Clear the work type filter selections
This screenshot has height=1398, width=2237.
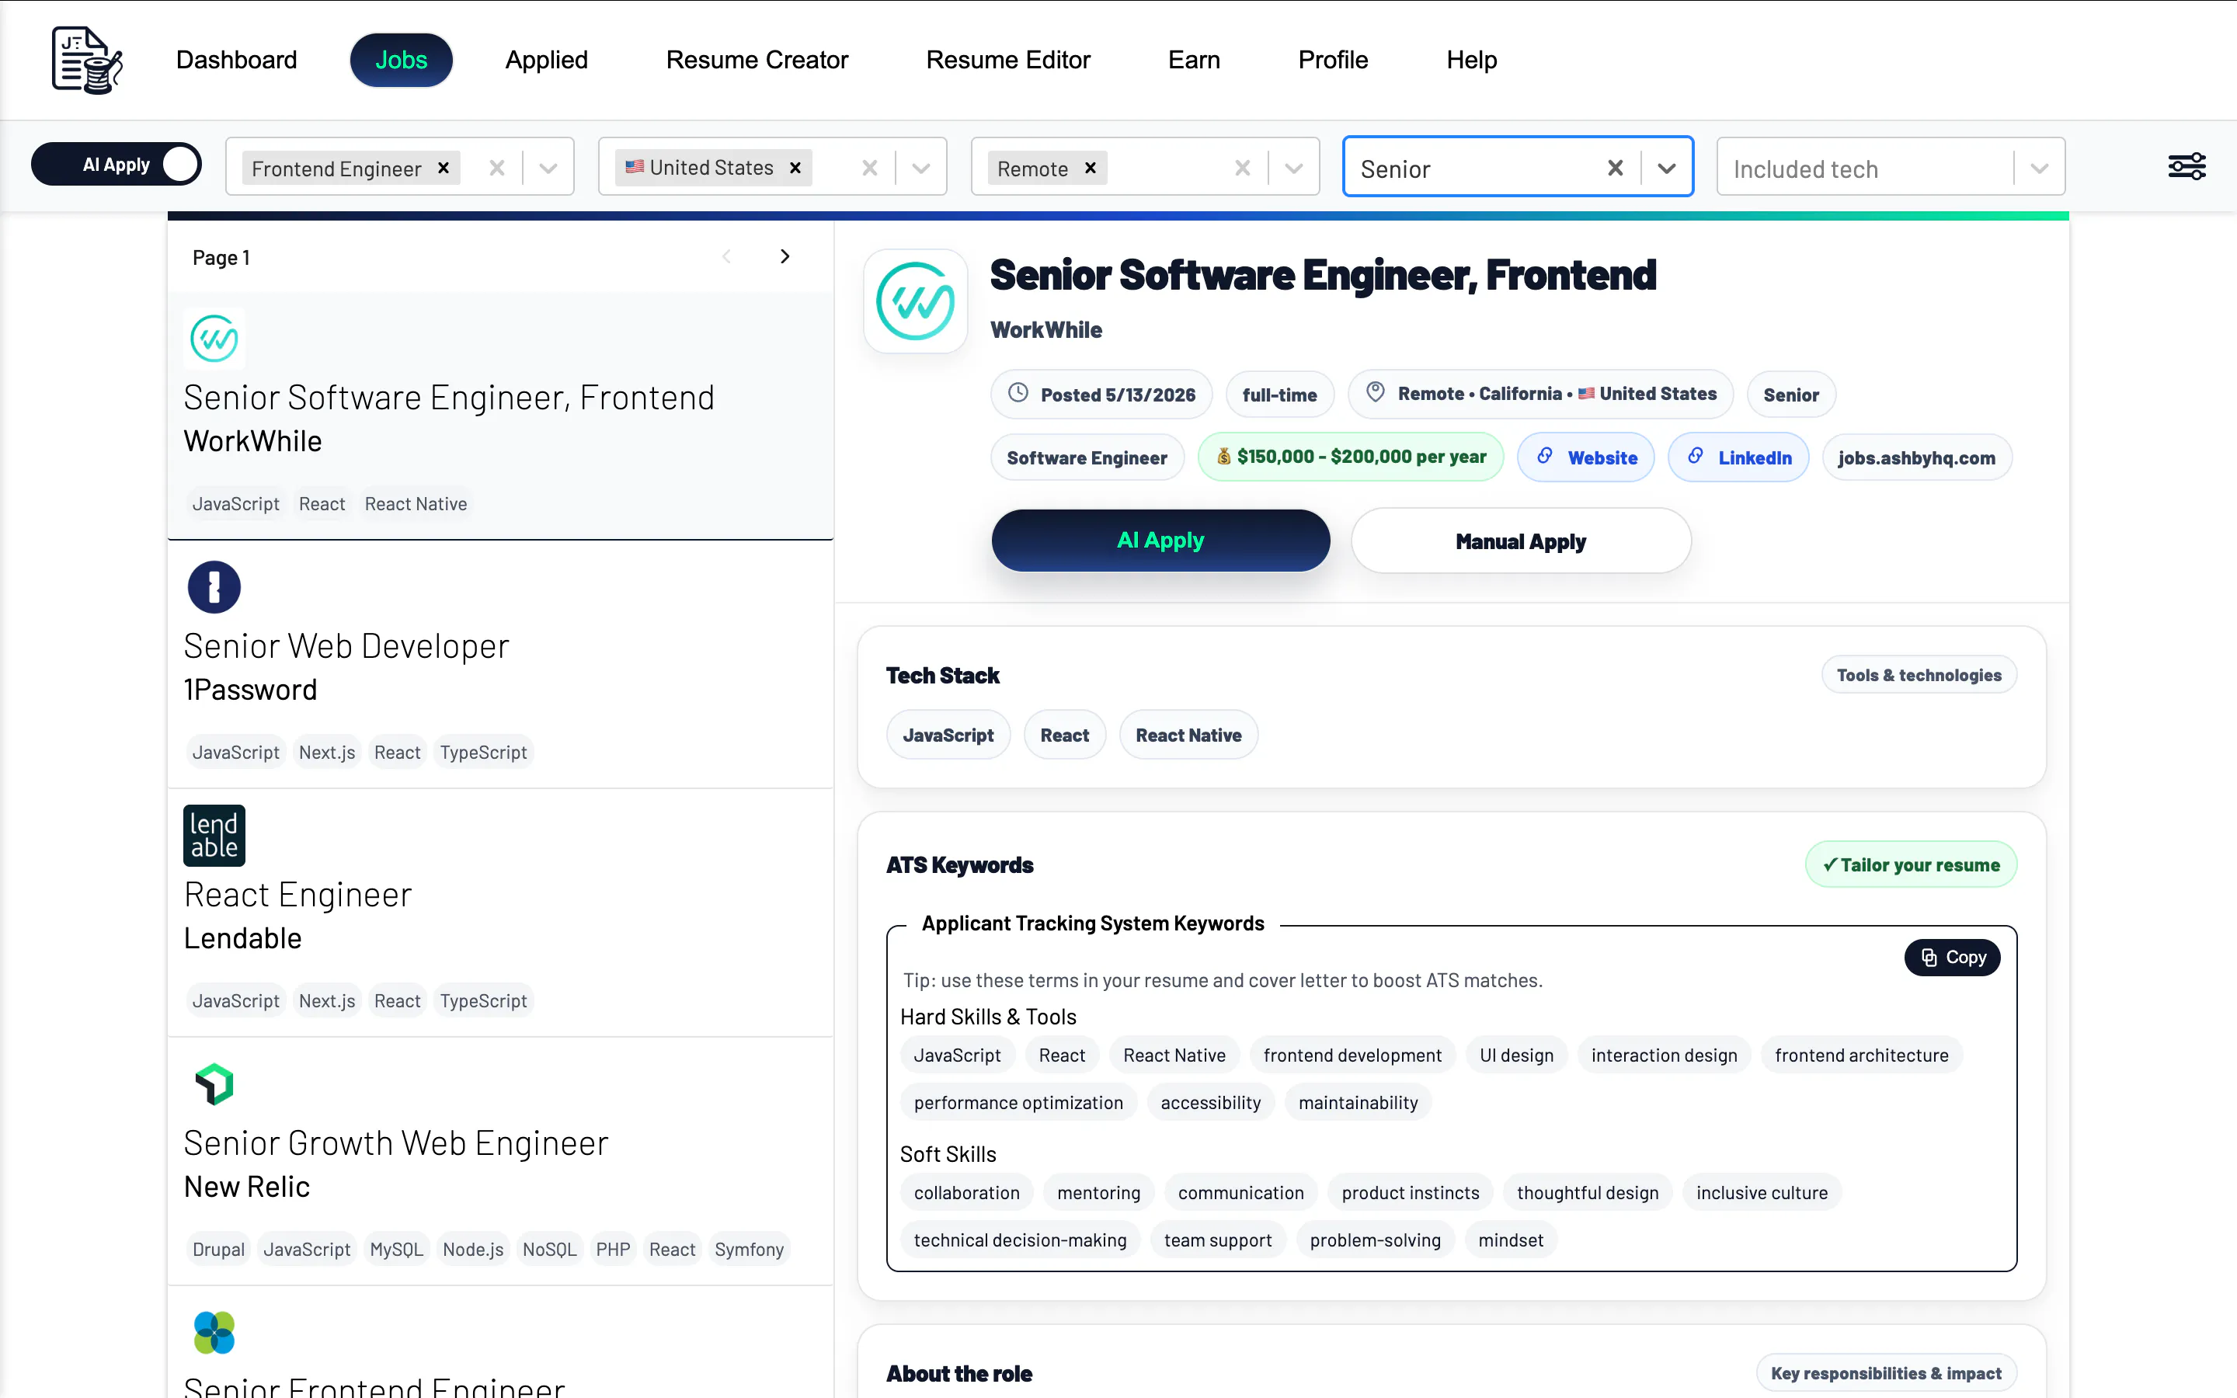point(1242,169)
